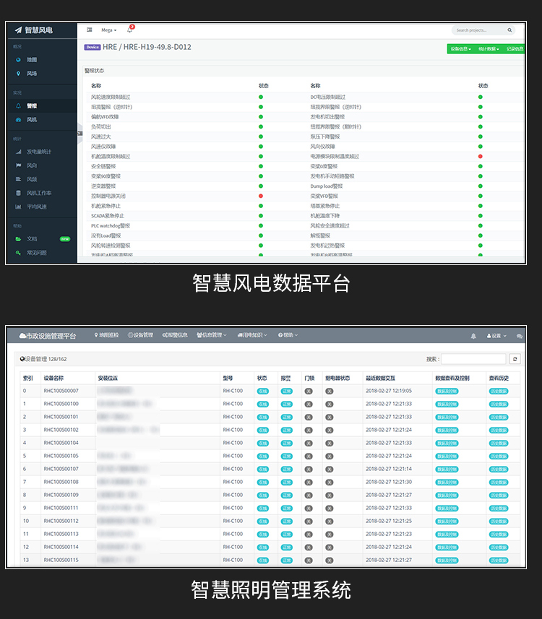Viewport: 542px width, 619px height.
Task: Click 数据及控制 for device RHC100S00007
Action: 447,391
